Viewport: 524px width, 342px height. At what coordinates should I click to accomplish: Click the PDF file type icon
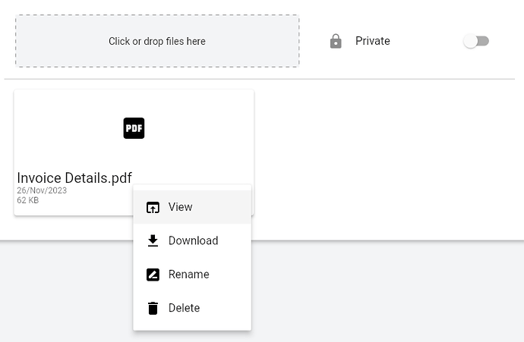point(134,128)
